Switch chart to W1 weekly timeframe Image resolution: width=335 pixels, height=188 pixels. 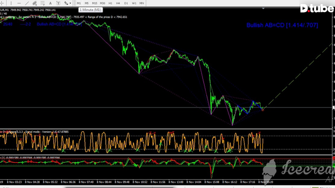click(134, 3)
